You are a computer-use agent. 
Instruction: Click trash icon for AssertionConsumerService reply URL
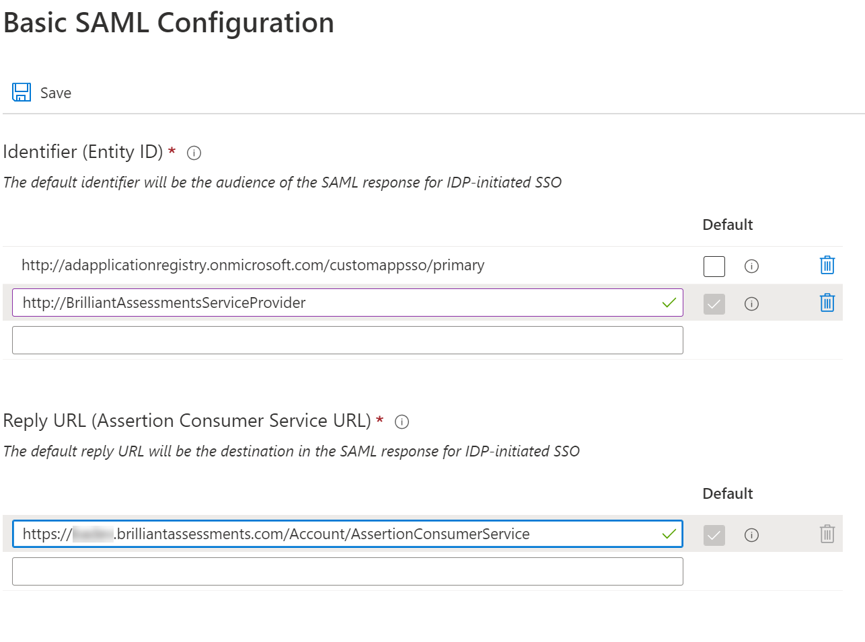(x=827, y=534)
